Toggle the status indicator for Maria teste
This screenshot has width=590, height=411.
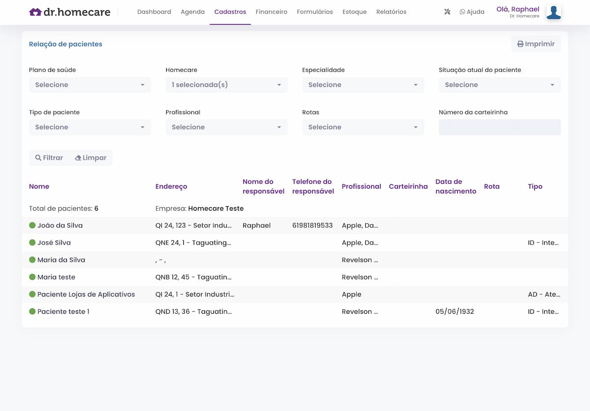pos(32,277)
